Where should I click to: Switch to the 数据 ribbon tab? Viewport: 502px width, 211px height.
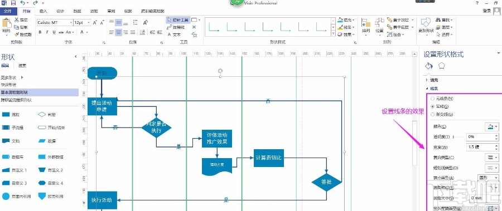77,11
